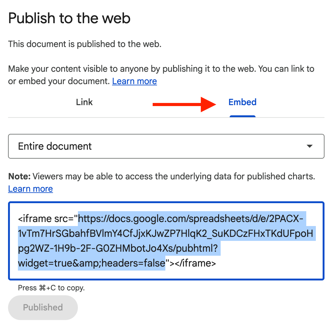335x329 pixels.
Task: Switch to the Link tab
Action: [84, 102]
